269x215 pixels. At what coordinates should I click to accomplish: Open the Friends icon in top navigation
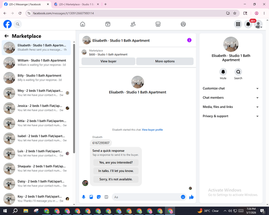[133, 24]
